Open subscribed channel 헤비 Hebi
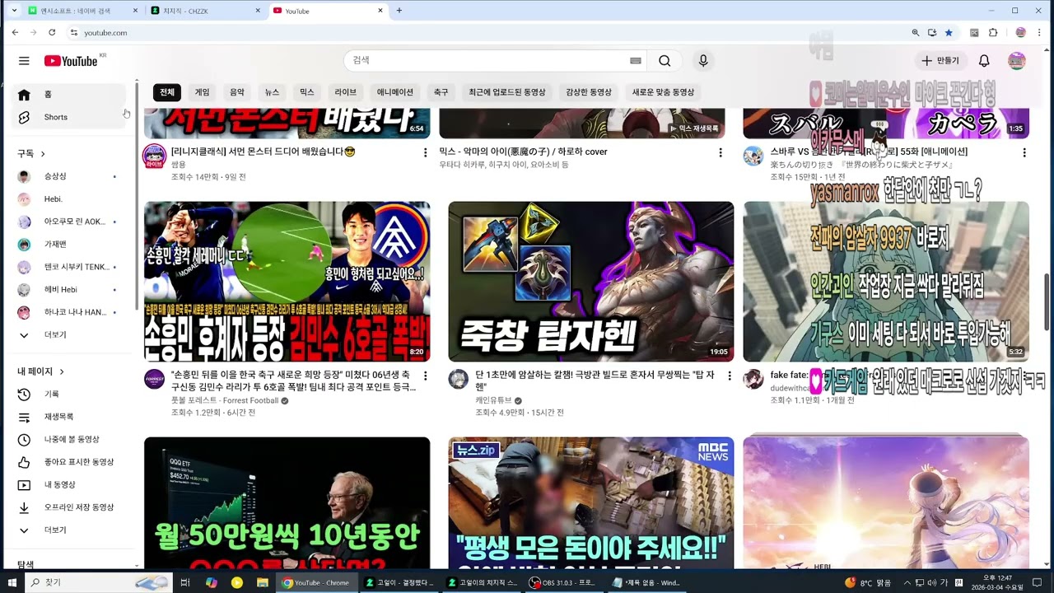 (69, 290)
